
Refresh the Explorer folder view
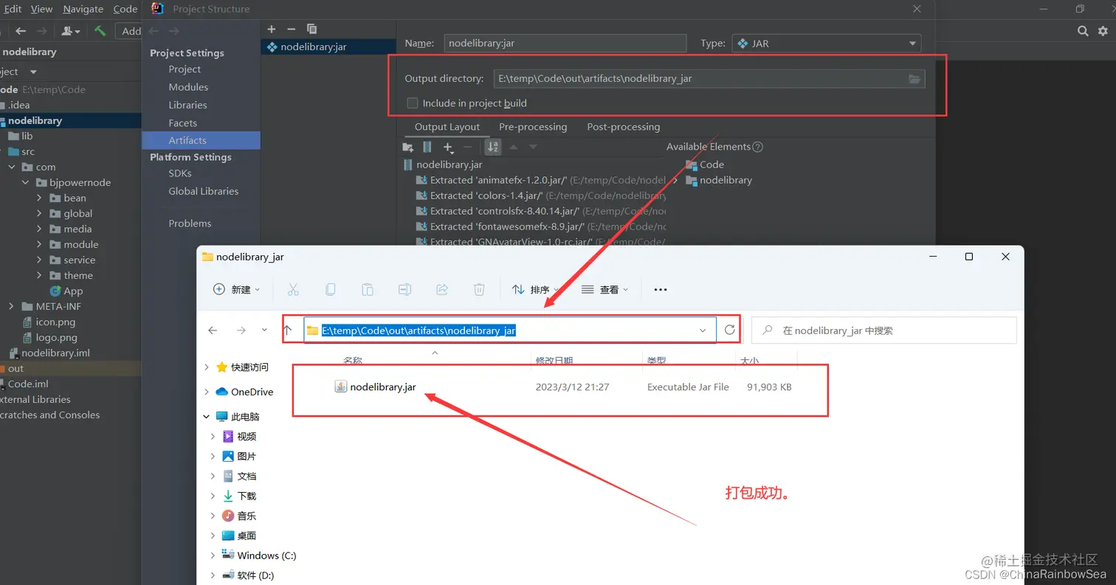[730, 330]
